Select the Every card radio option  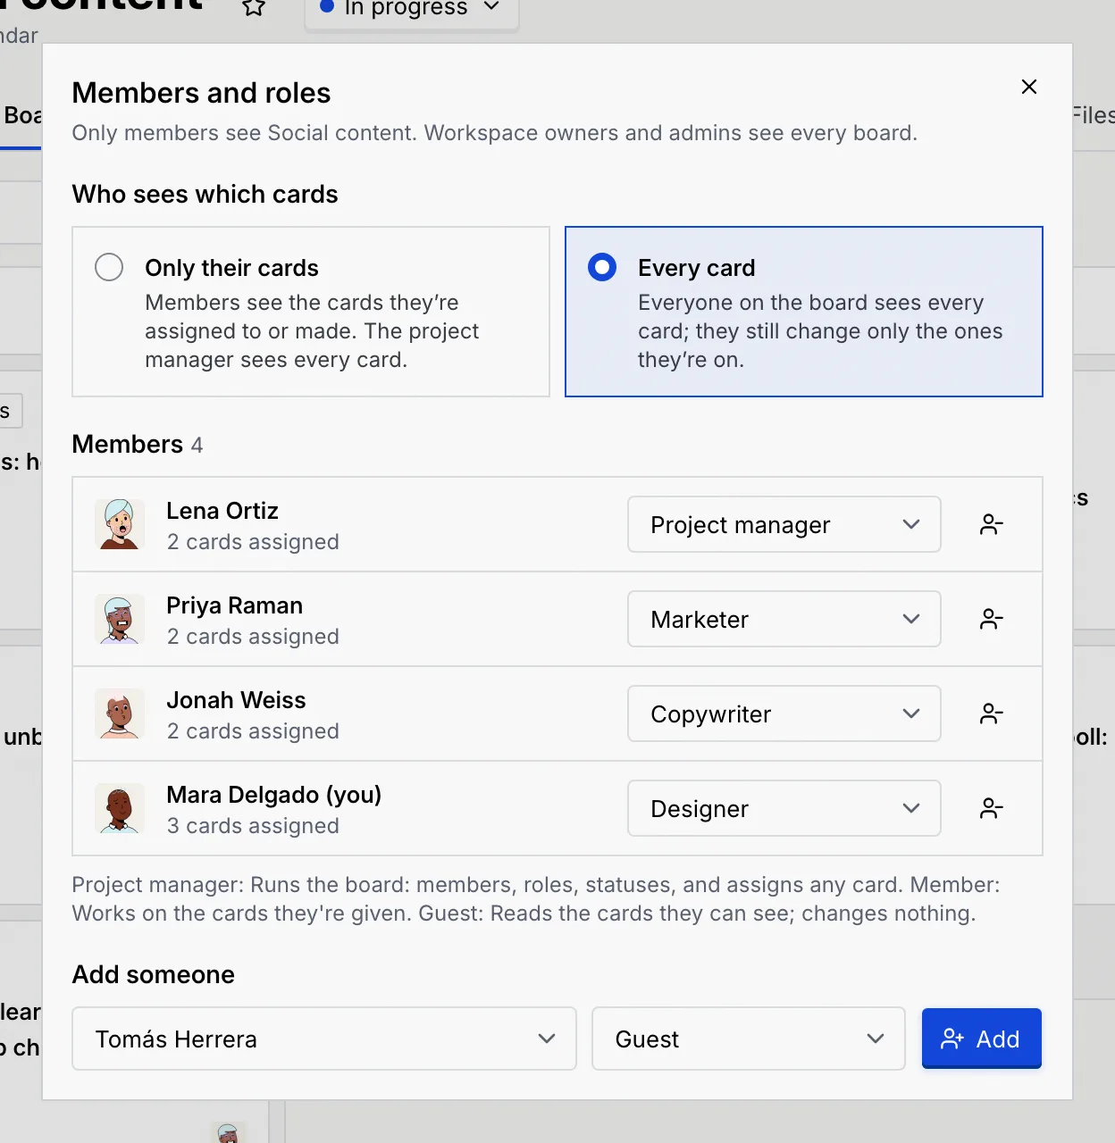[x=804, y=312]
